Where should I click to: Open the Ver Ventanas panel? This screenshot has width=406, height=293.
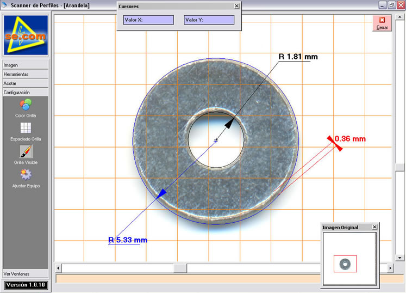(x=26, y=273)
